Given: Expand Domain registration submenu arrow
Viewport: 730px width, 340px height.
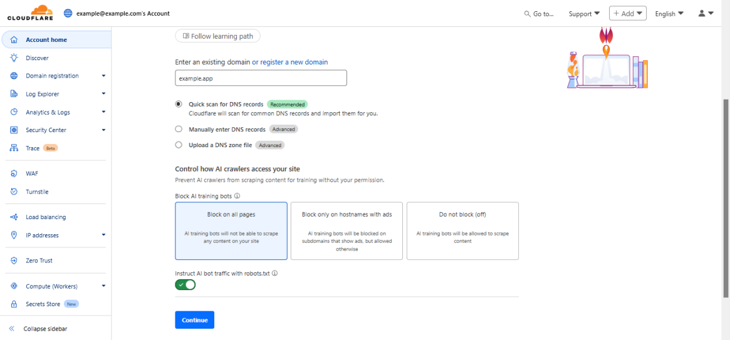Looking at the screenshot, I should tap(104, 76).
